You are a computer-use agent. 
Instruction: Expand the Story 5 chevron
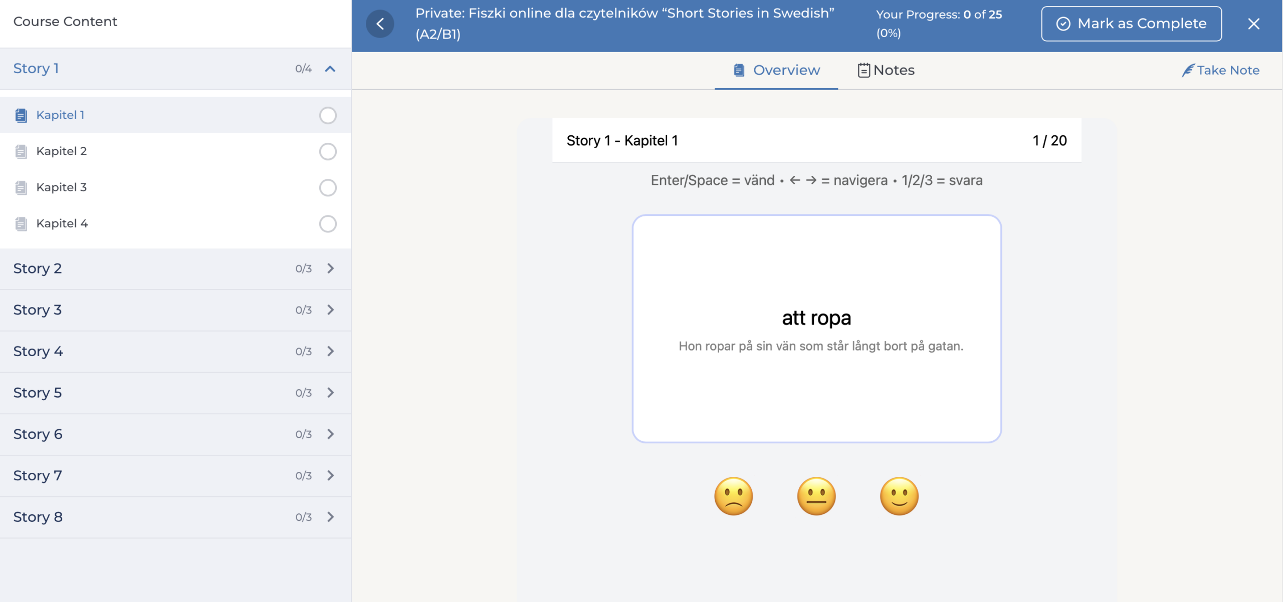coord(330,393)
